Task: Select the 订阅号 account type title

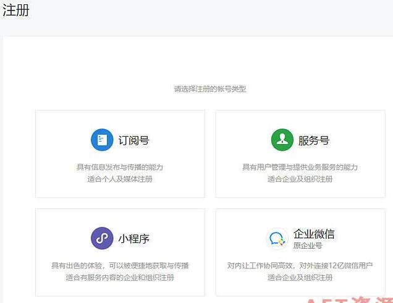Action: [134, 140]
